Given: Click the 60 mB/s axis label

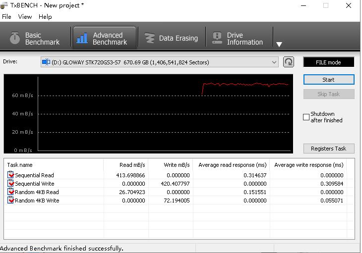Looking at the screenshot, I should pos(22,96).
